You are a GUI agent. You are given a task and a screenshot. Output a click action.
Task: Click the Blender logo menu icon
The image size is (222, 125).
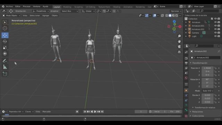(x=3, y=7)
